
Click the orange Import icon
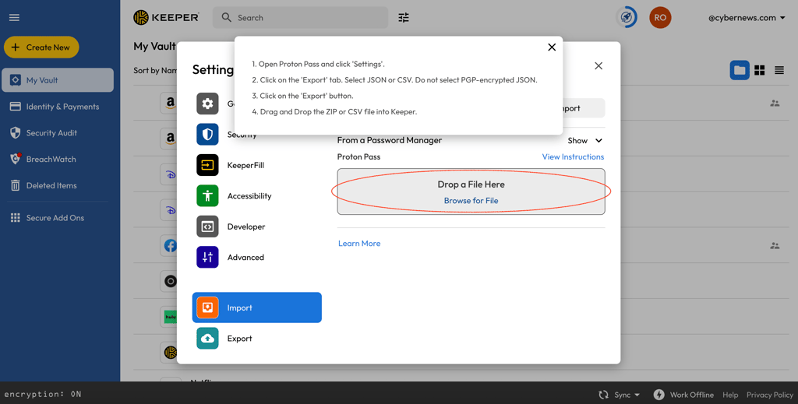[207, 307]
